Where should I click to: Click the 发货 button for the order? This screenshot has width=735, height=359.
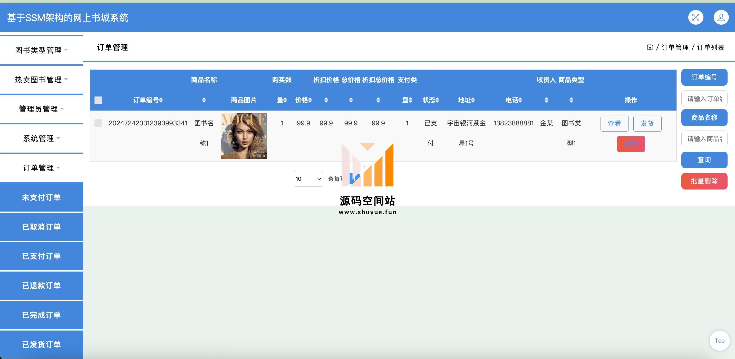pyautogui.click(x=647, y=123)
